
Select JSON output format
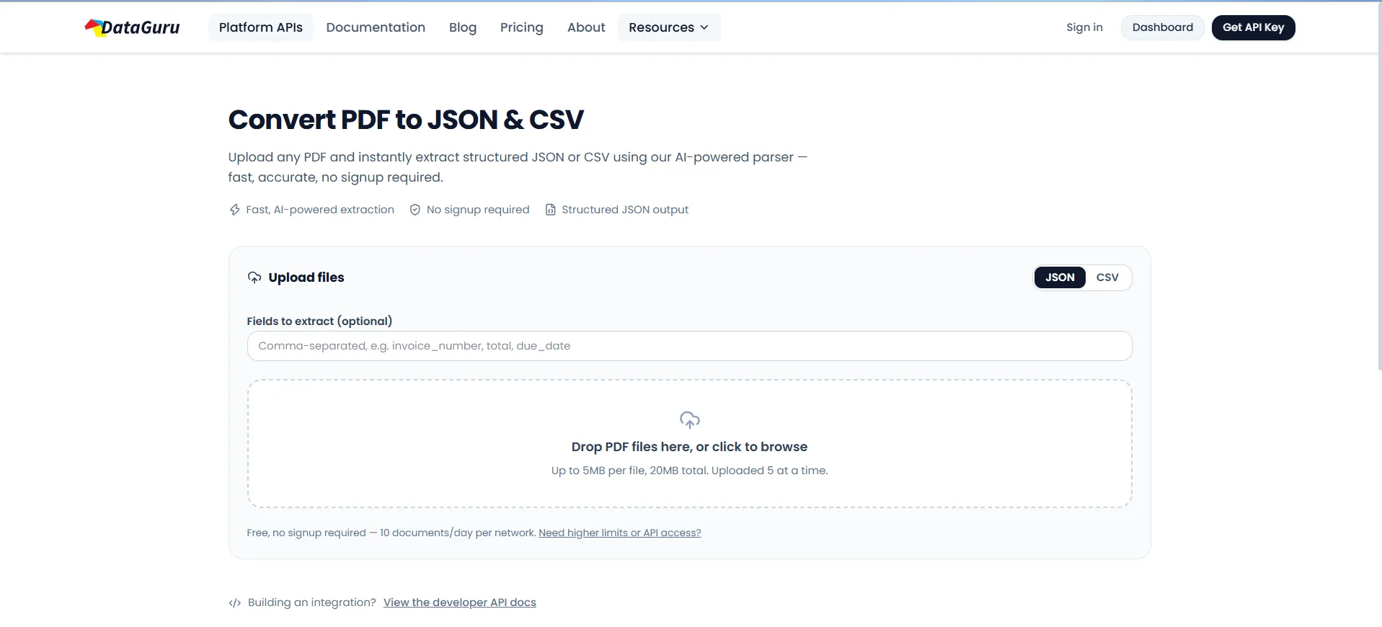(x=1060, y=277)
